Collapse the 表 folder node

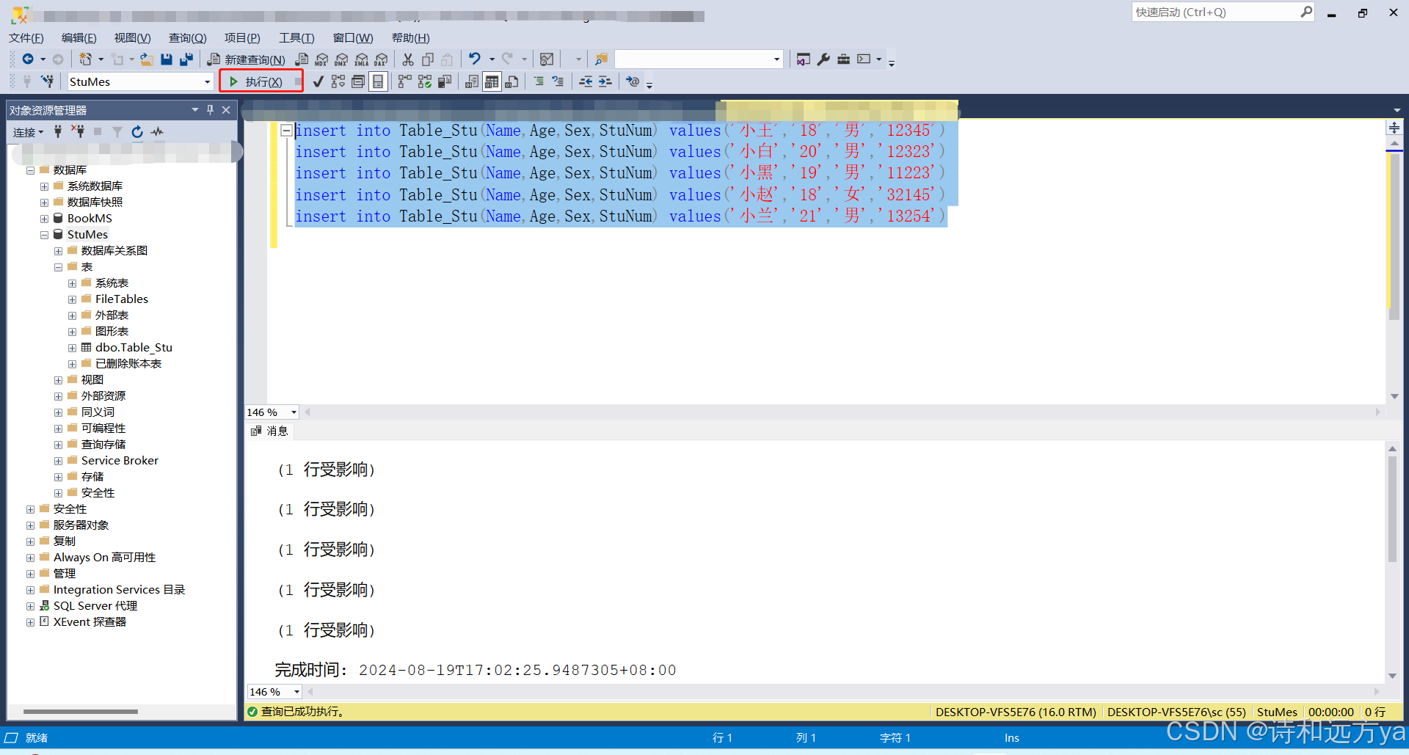[x=58, y=267]
